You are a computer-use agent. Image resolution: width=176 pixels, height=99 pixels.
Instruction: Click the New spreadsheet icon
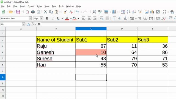point(3,12)
